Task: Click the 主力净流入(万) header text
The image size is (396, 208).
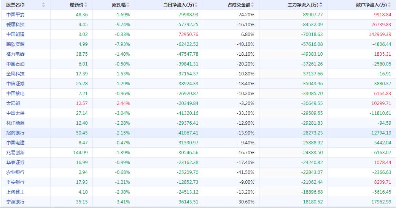Action: [303, 5]
